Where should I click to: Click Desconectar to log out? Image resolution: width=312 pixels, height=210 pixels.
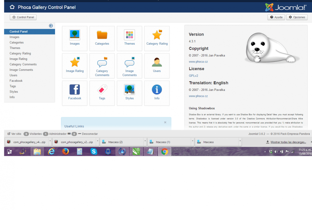(88, 134)
